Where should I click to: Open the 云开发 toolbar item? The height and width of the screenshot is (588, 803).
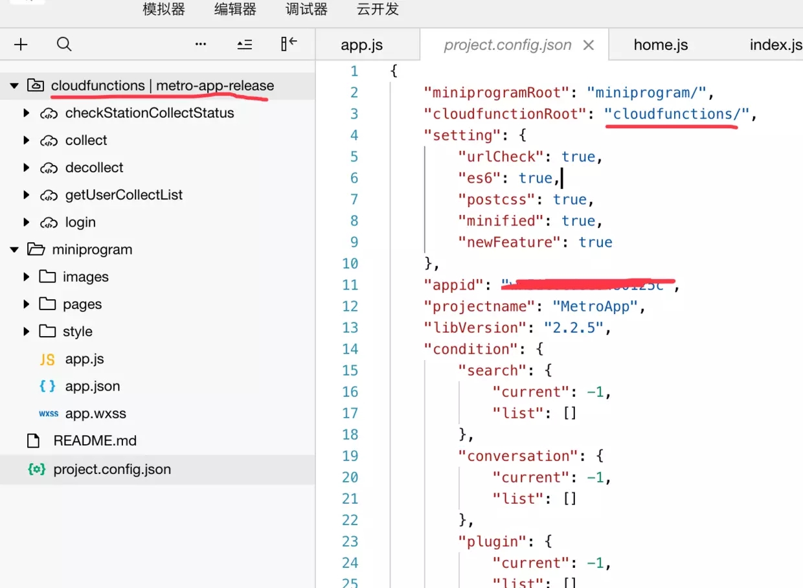click(378, 9)
